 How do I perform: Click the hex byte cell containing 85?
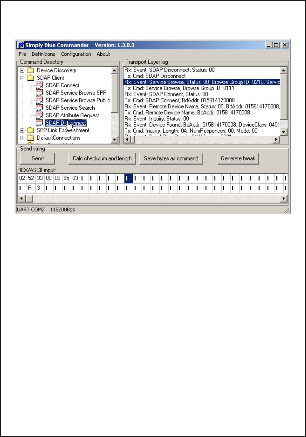66,178
